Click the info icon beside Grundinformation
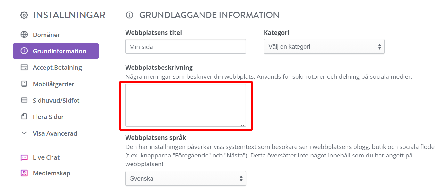This screenshot has width=448, height=193. (24, 51)
